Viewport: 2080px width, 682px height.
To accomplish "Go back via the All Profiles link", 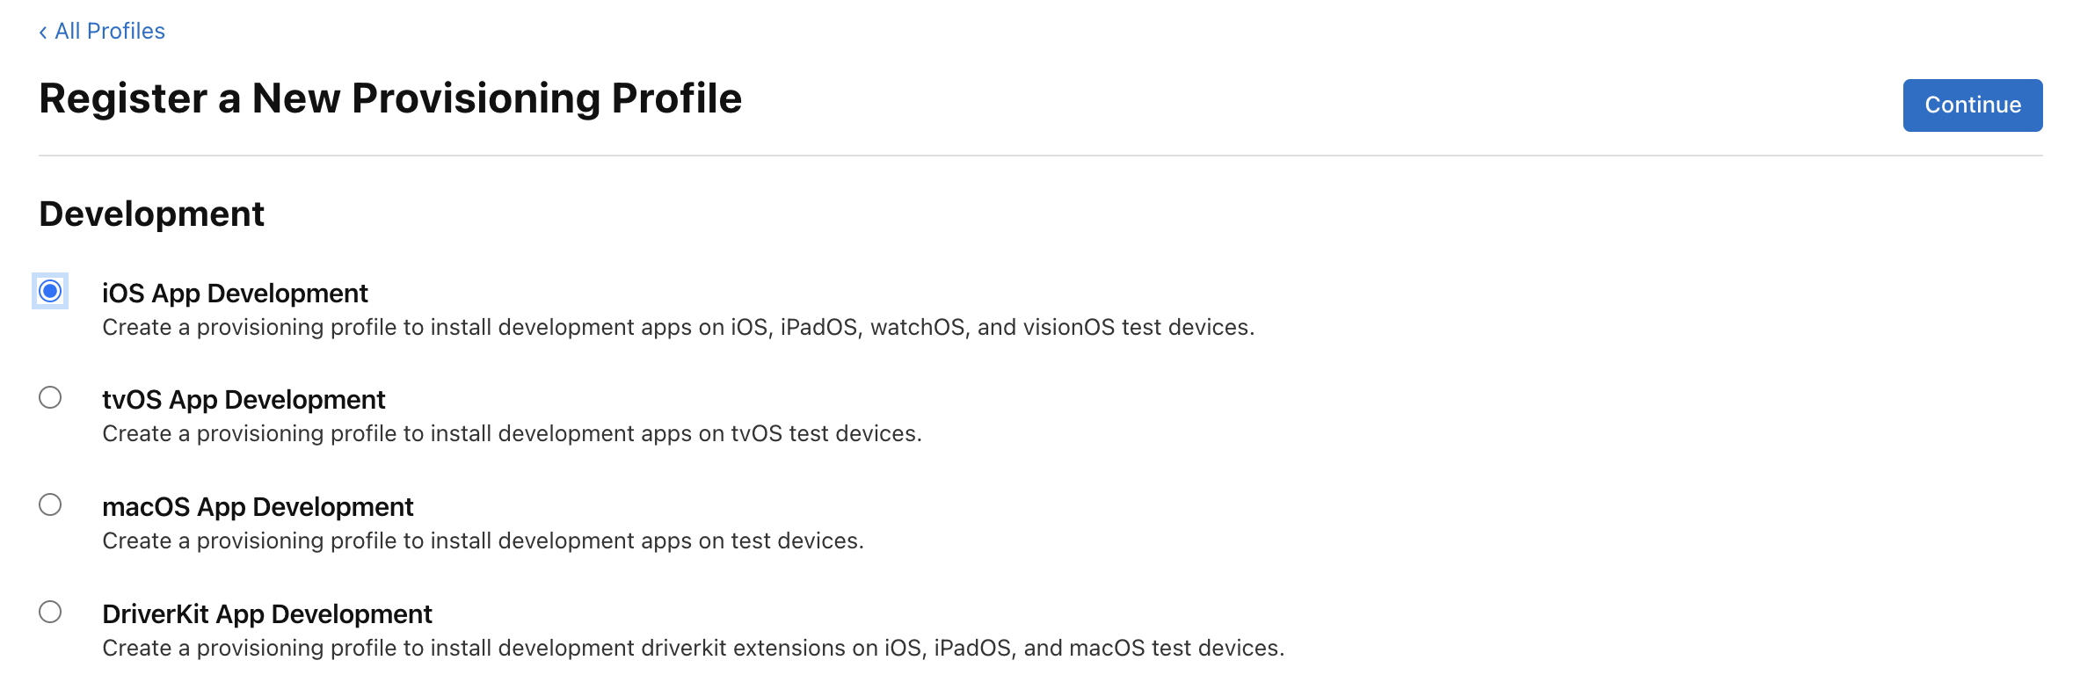I will point(110,32).
